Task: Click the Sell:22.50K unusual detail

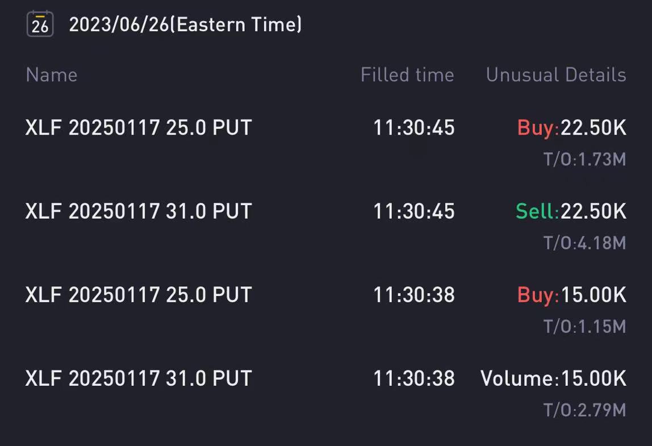Action: point(571,211)
